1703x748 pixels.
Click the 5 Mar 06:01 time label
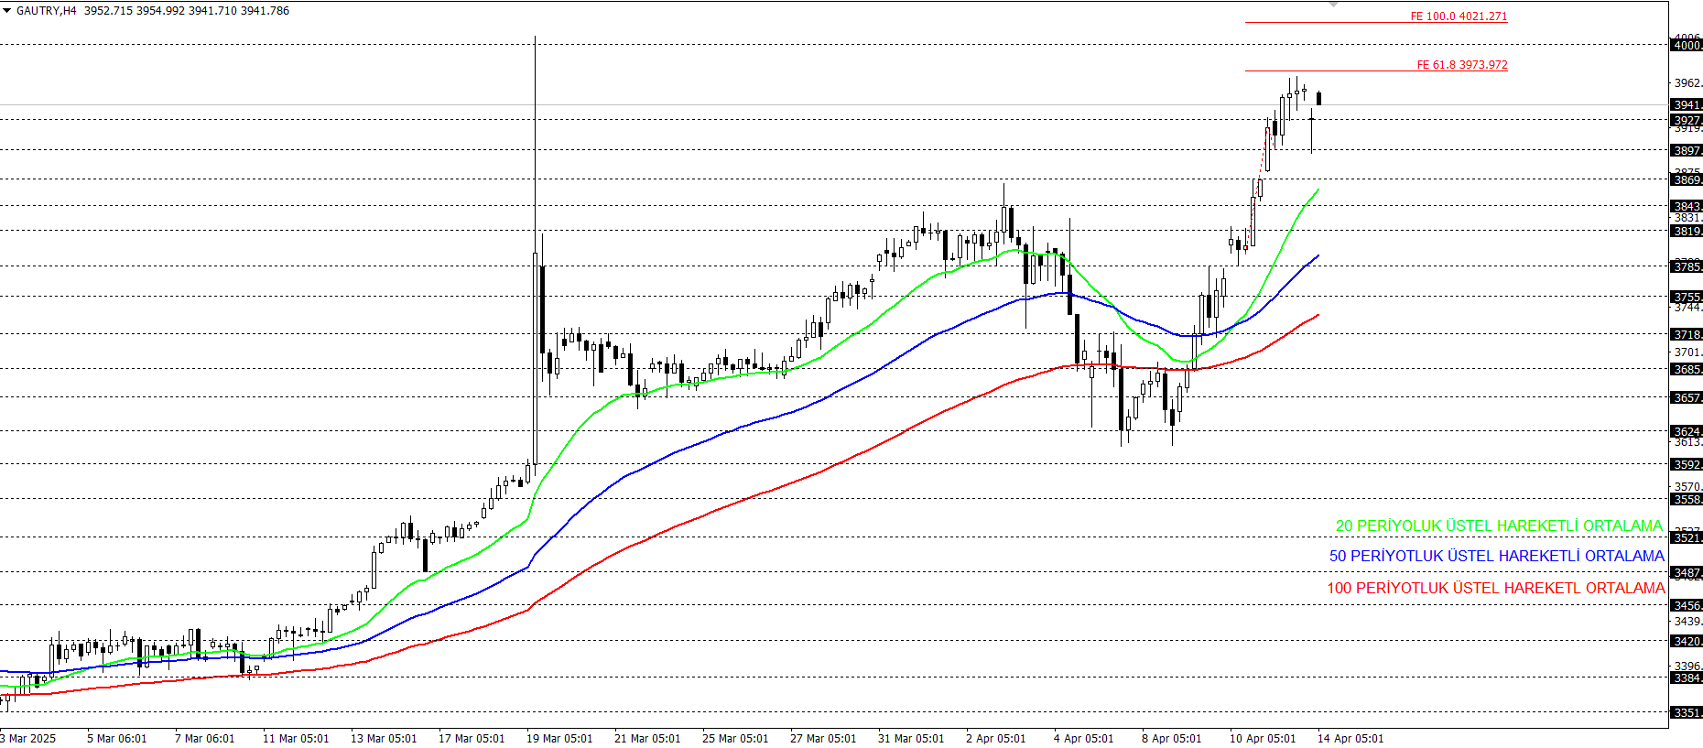[117, 739]
